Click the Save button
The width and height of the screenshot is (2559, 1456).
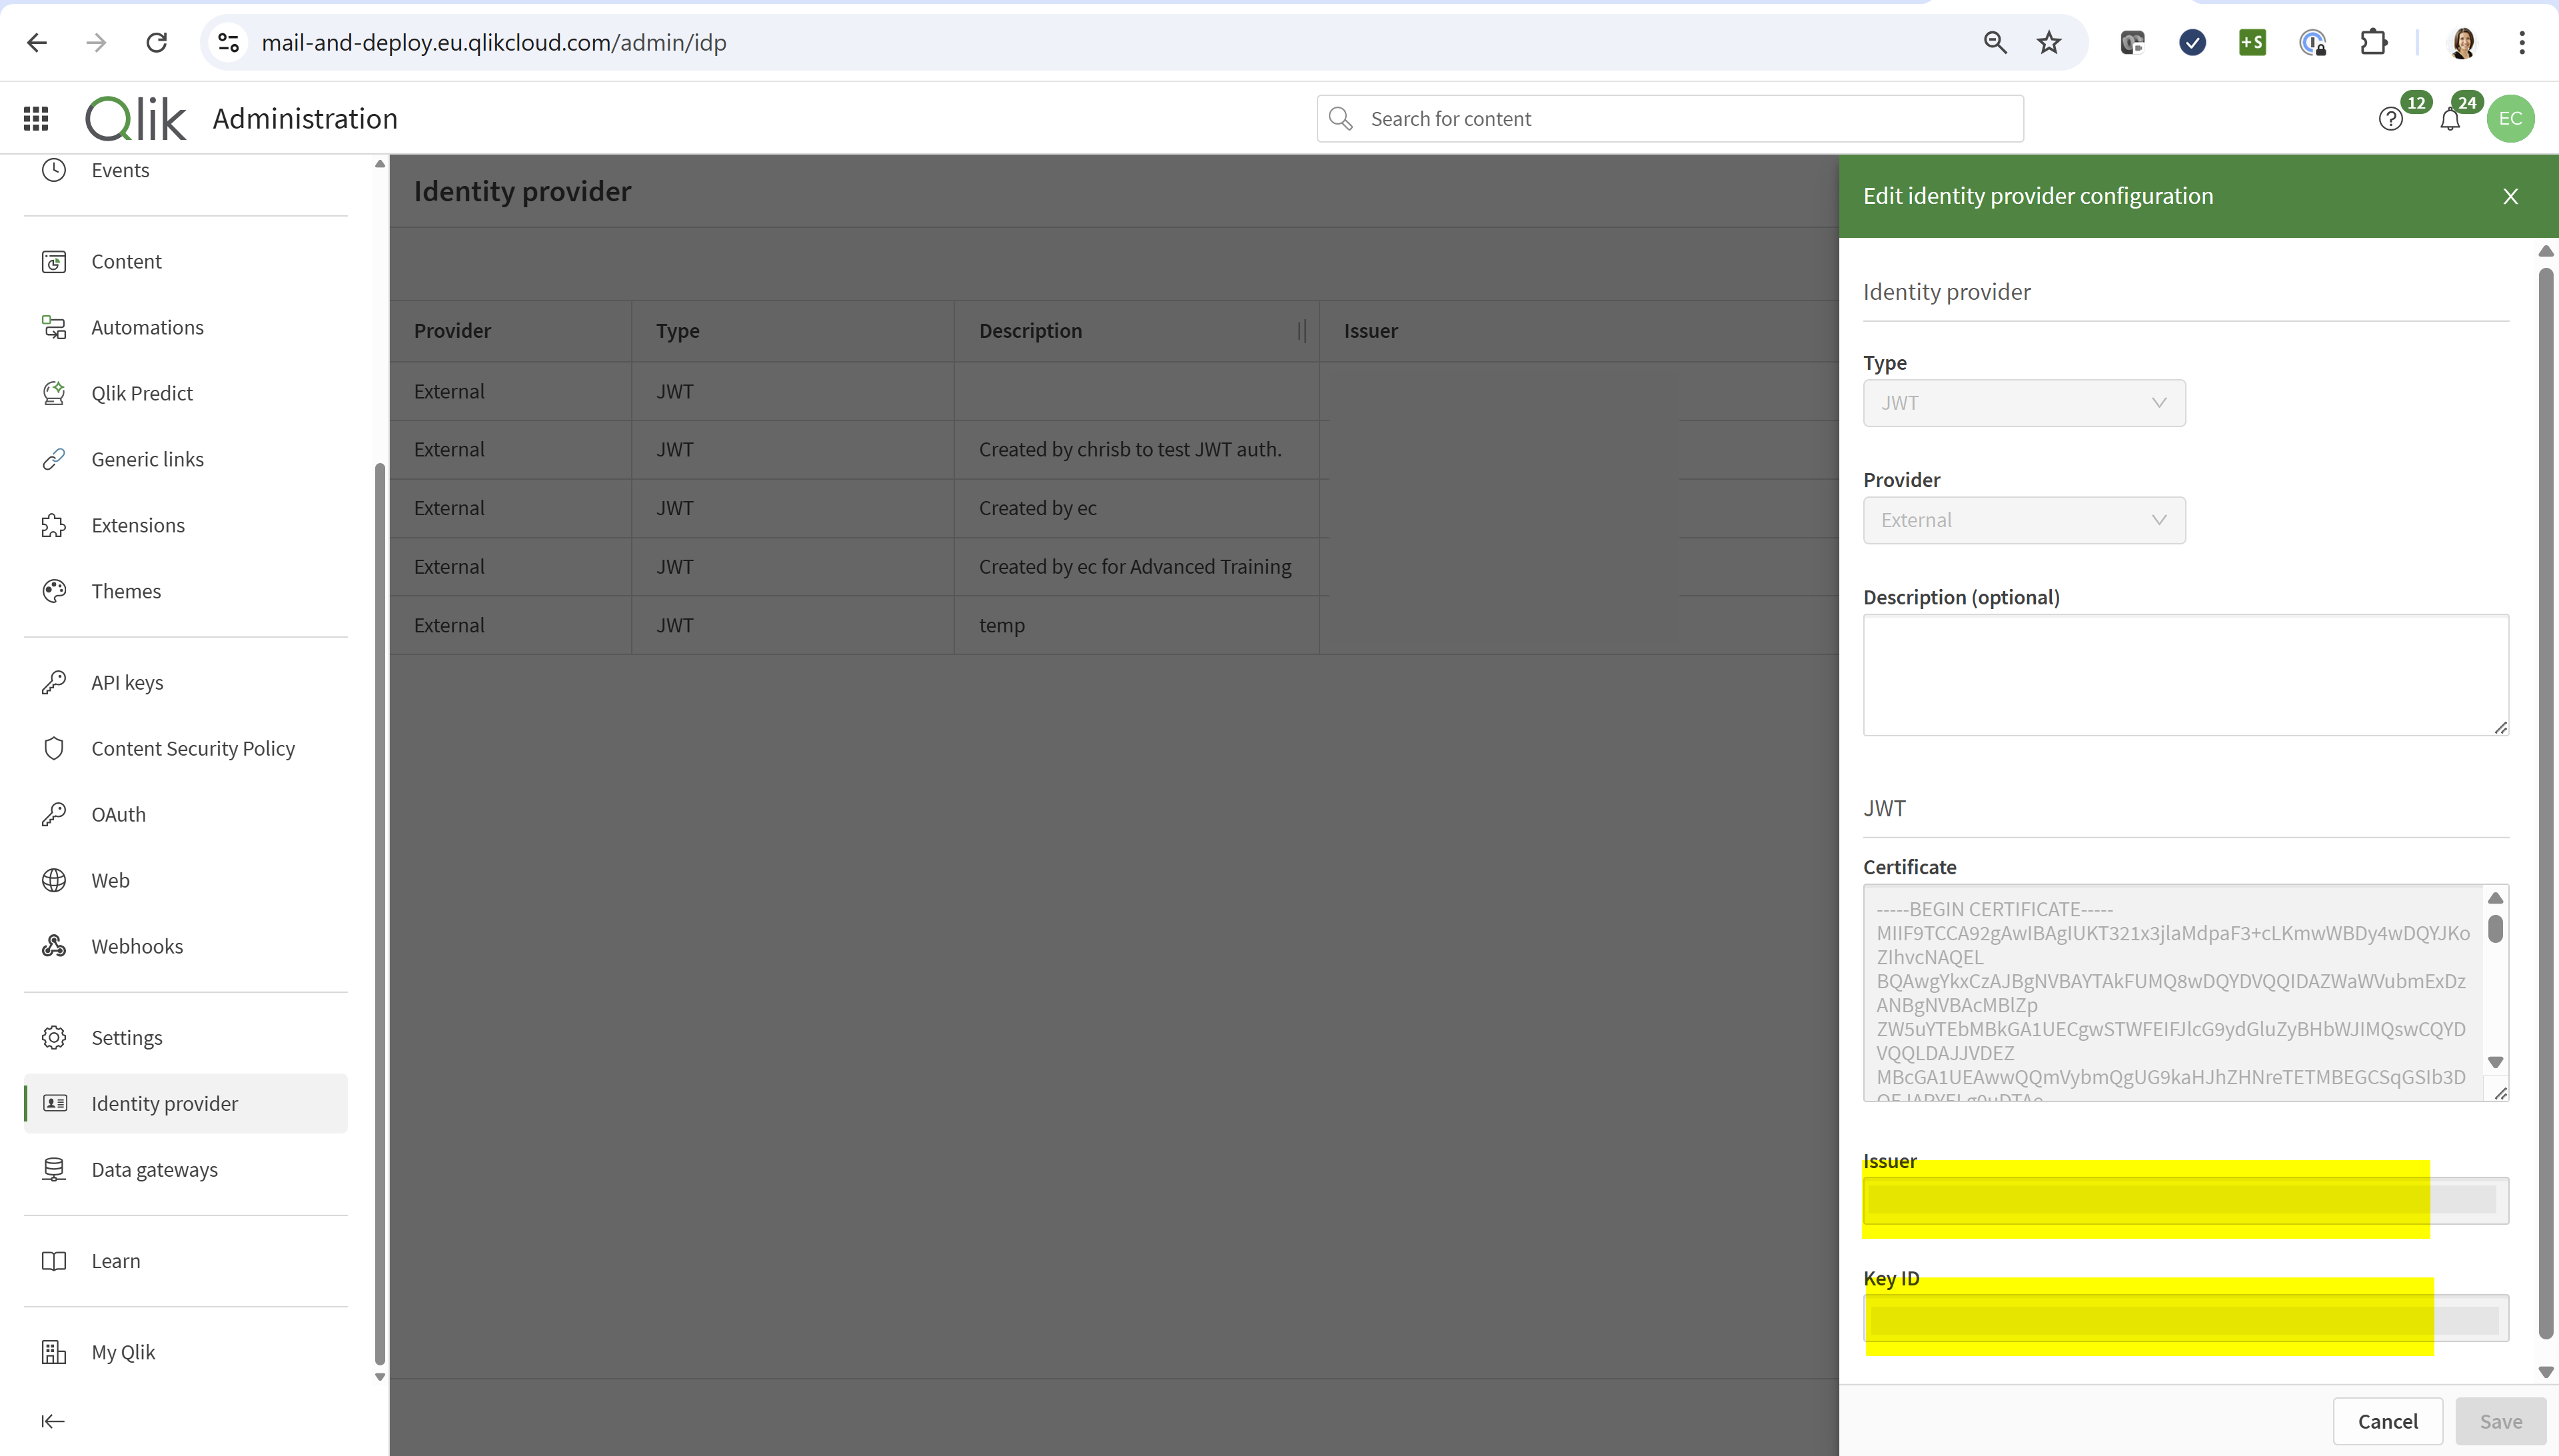(2500, 1421)
